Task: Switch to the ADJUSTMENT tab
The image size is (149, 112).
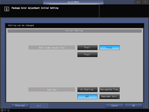Action: (73, 2)
